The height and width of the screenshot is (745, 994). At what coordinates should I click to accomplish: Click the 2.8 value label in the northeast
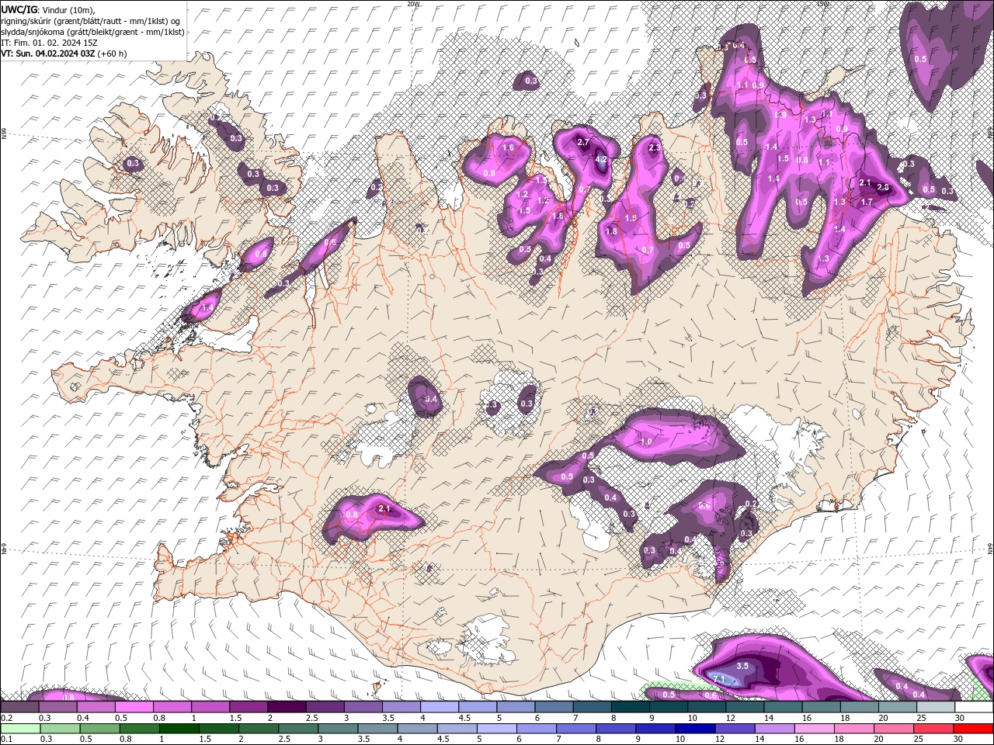[x=883, y=187]
